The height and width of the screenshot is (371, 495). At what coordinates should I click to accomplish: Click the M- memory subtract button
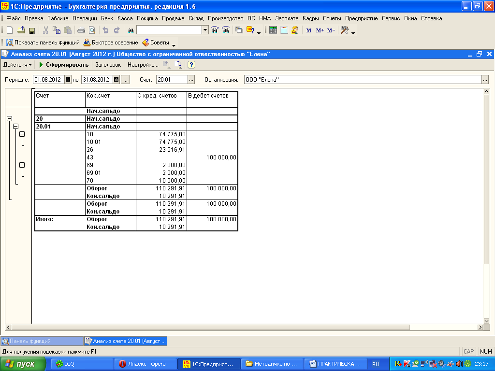pos(331,30)
